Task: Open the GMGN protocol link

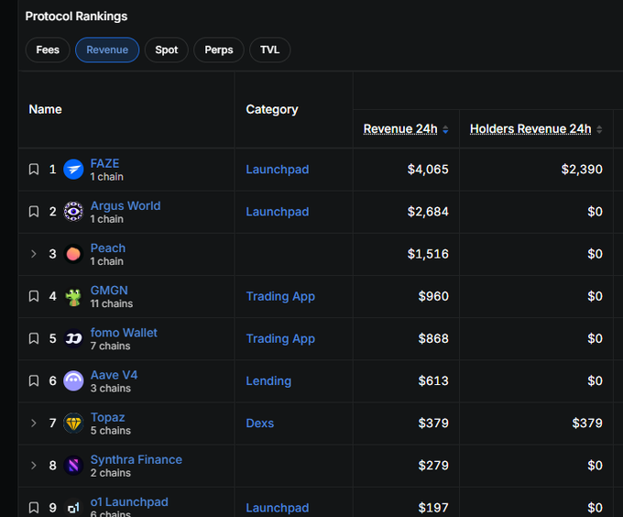Action: (109, 291)
